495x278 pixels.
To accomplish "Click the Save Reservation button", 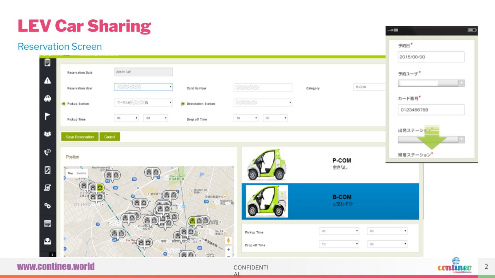I will (80, 137).
